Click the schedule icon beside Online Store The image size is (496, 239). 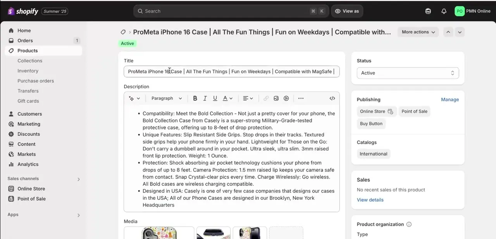pyautogui.click(x=390, y=112)
